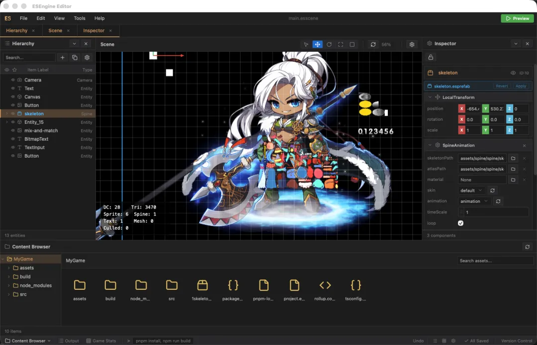Toggle visibility of Camera entity
Image resolution: width=537 pixels, height=345 pixels.
[x=12, y=80]
